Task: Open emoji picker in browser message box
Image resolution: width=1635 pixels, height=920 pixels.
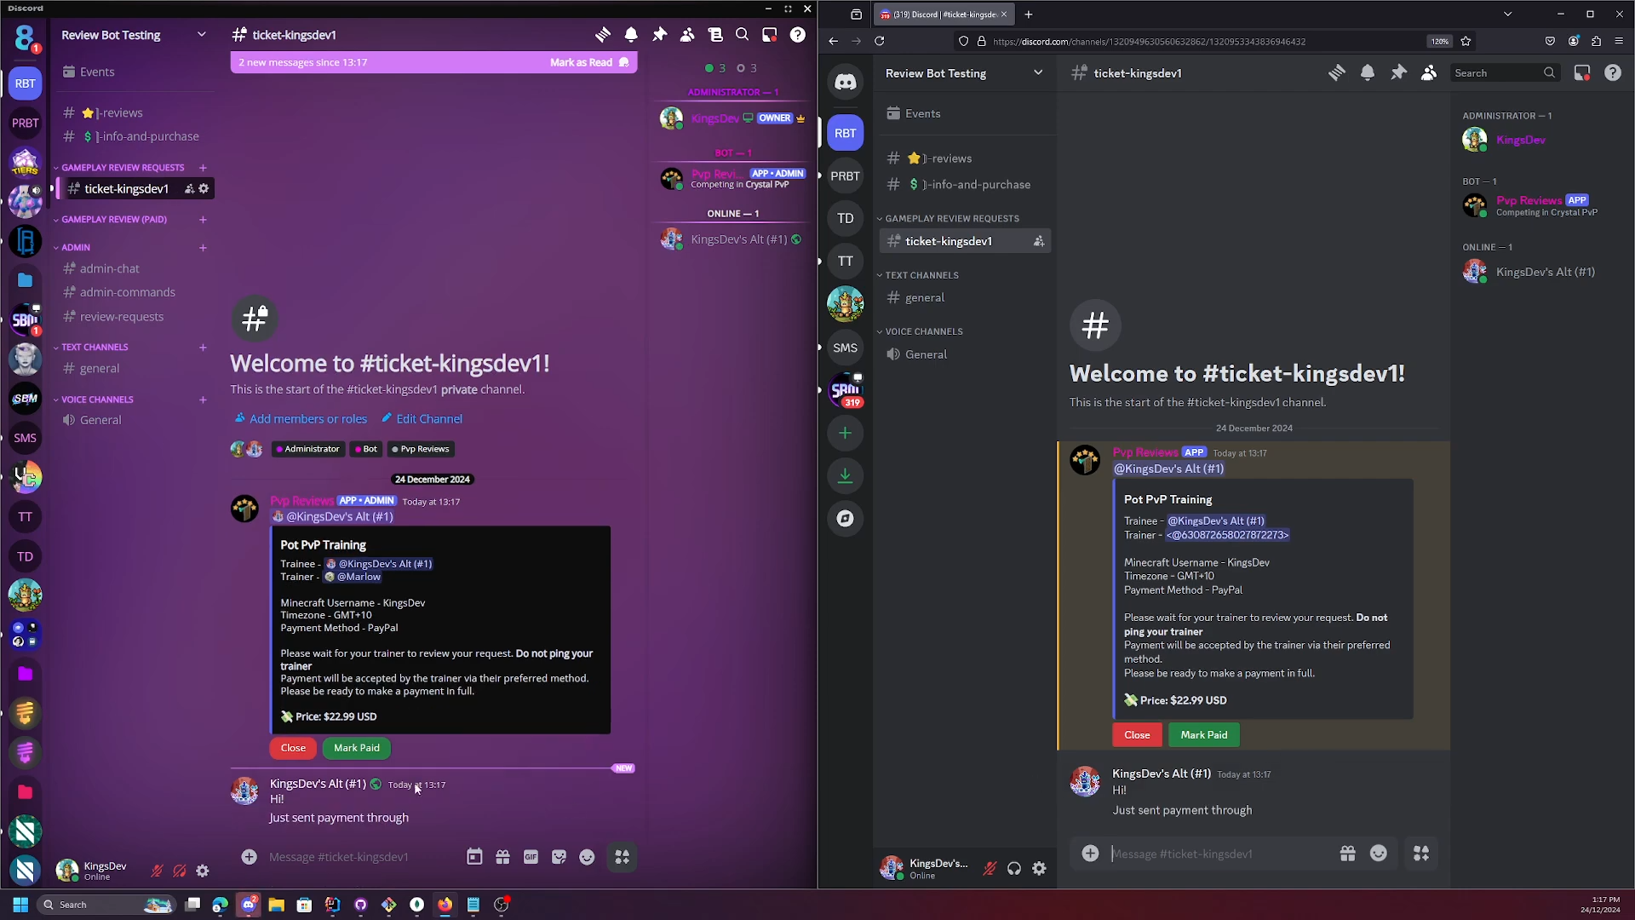Action: [1378, 854]
